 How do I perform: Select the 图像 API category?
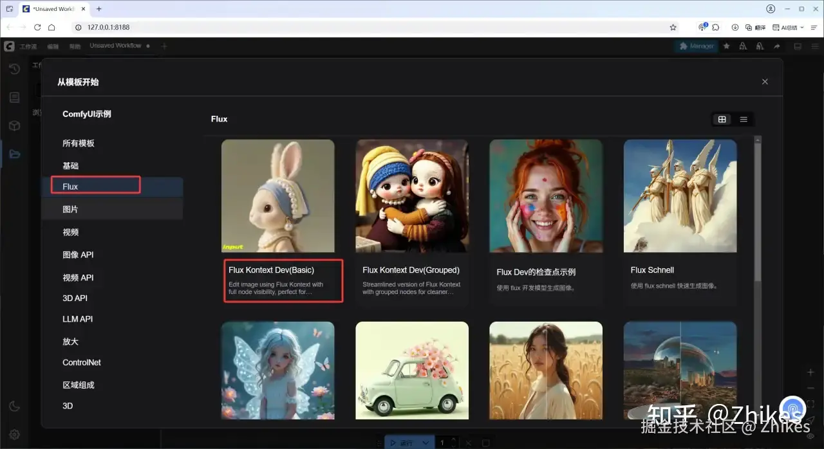point(112,255)
